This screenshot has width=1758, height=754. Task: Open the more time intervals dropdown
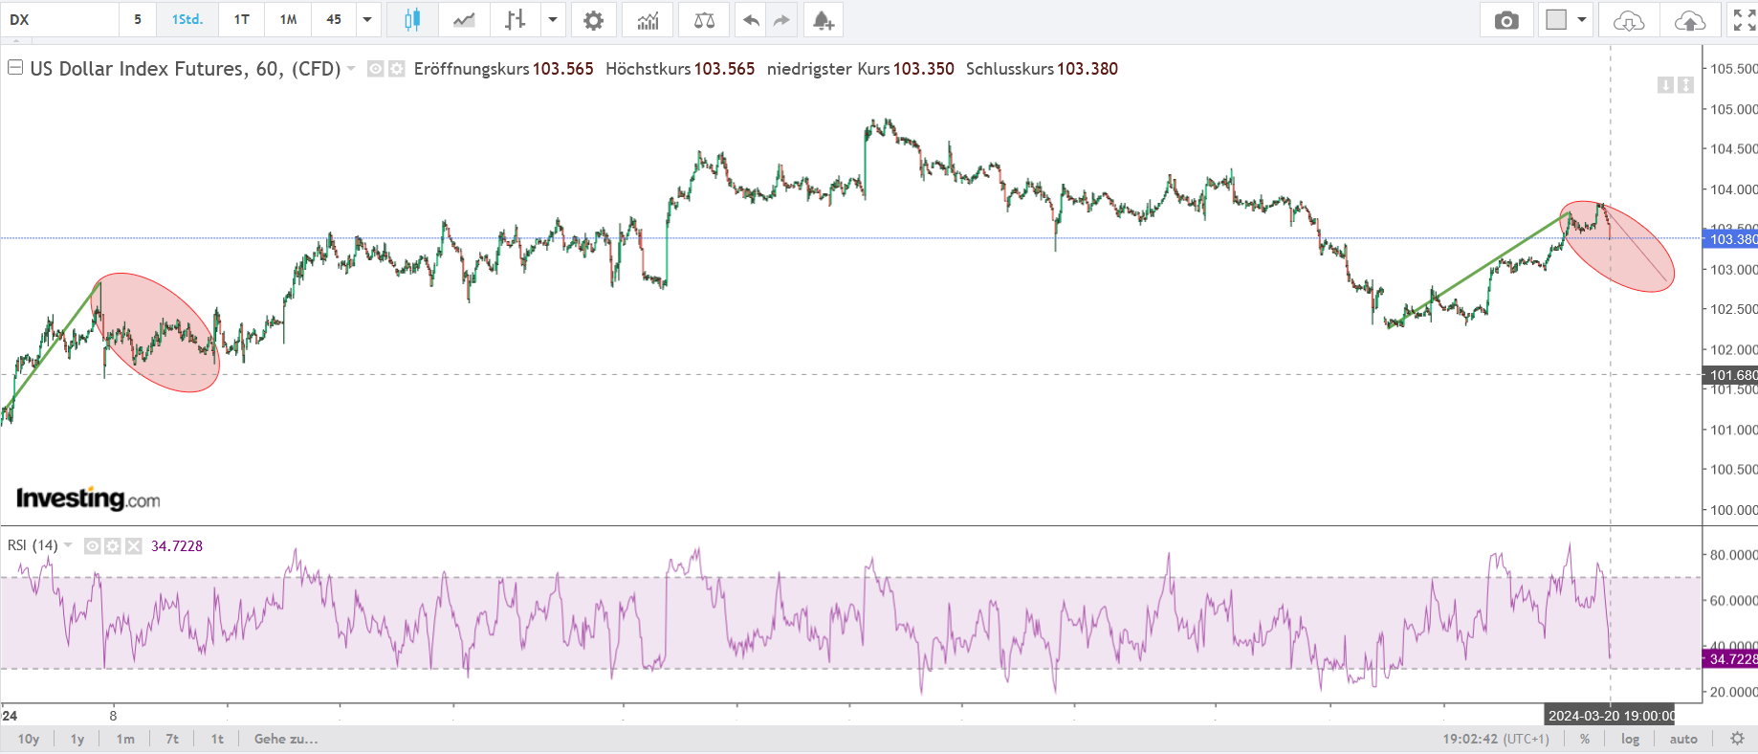tap(367, 20)
